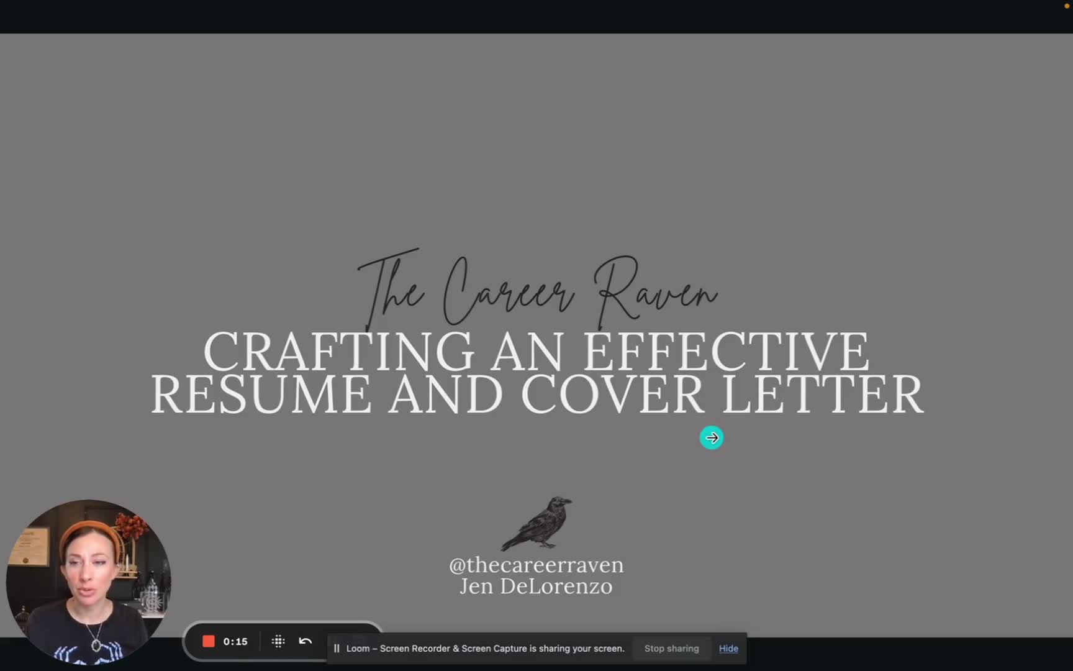Screen dimensions: 1073x671
Task: Click the circular webcam bubble
Action: pyautogui.click(x=88, y=582)
